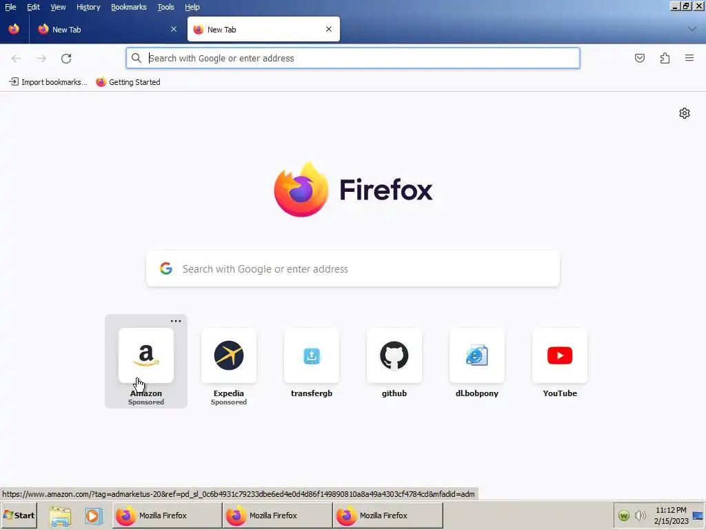Open new tab personalize gear settings

coord(685,113)
